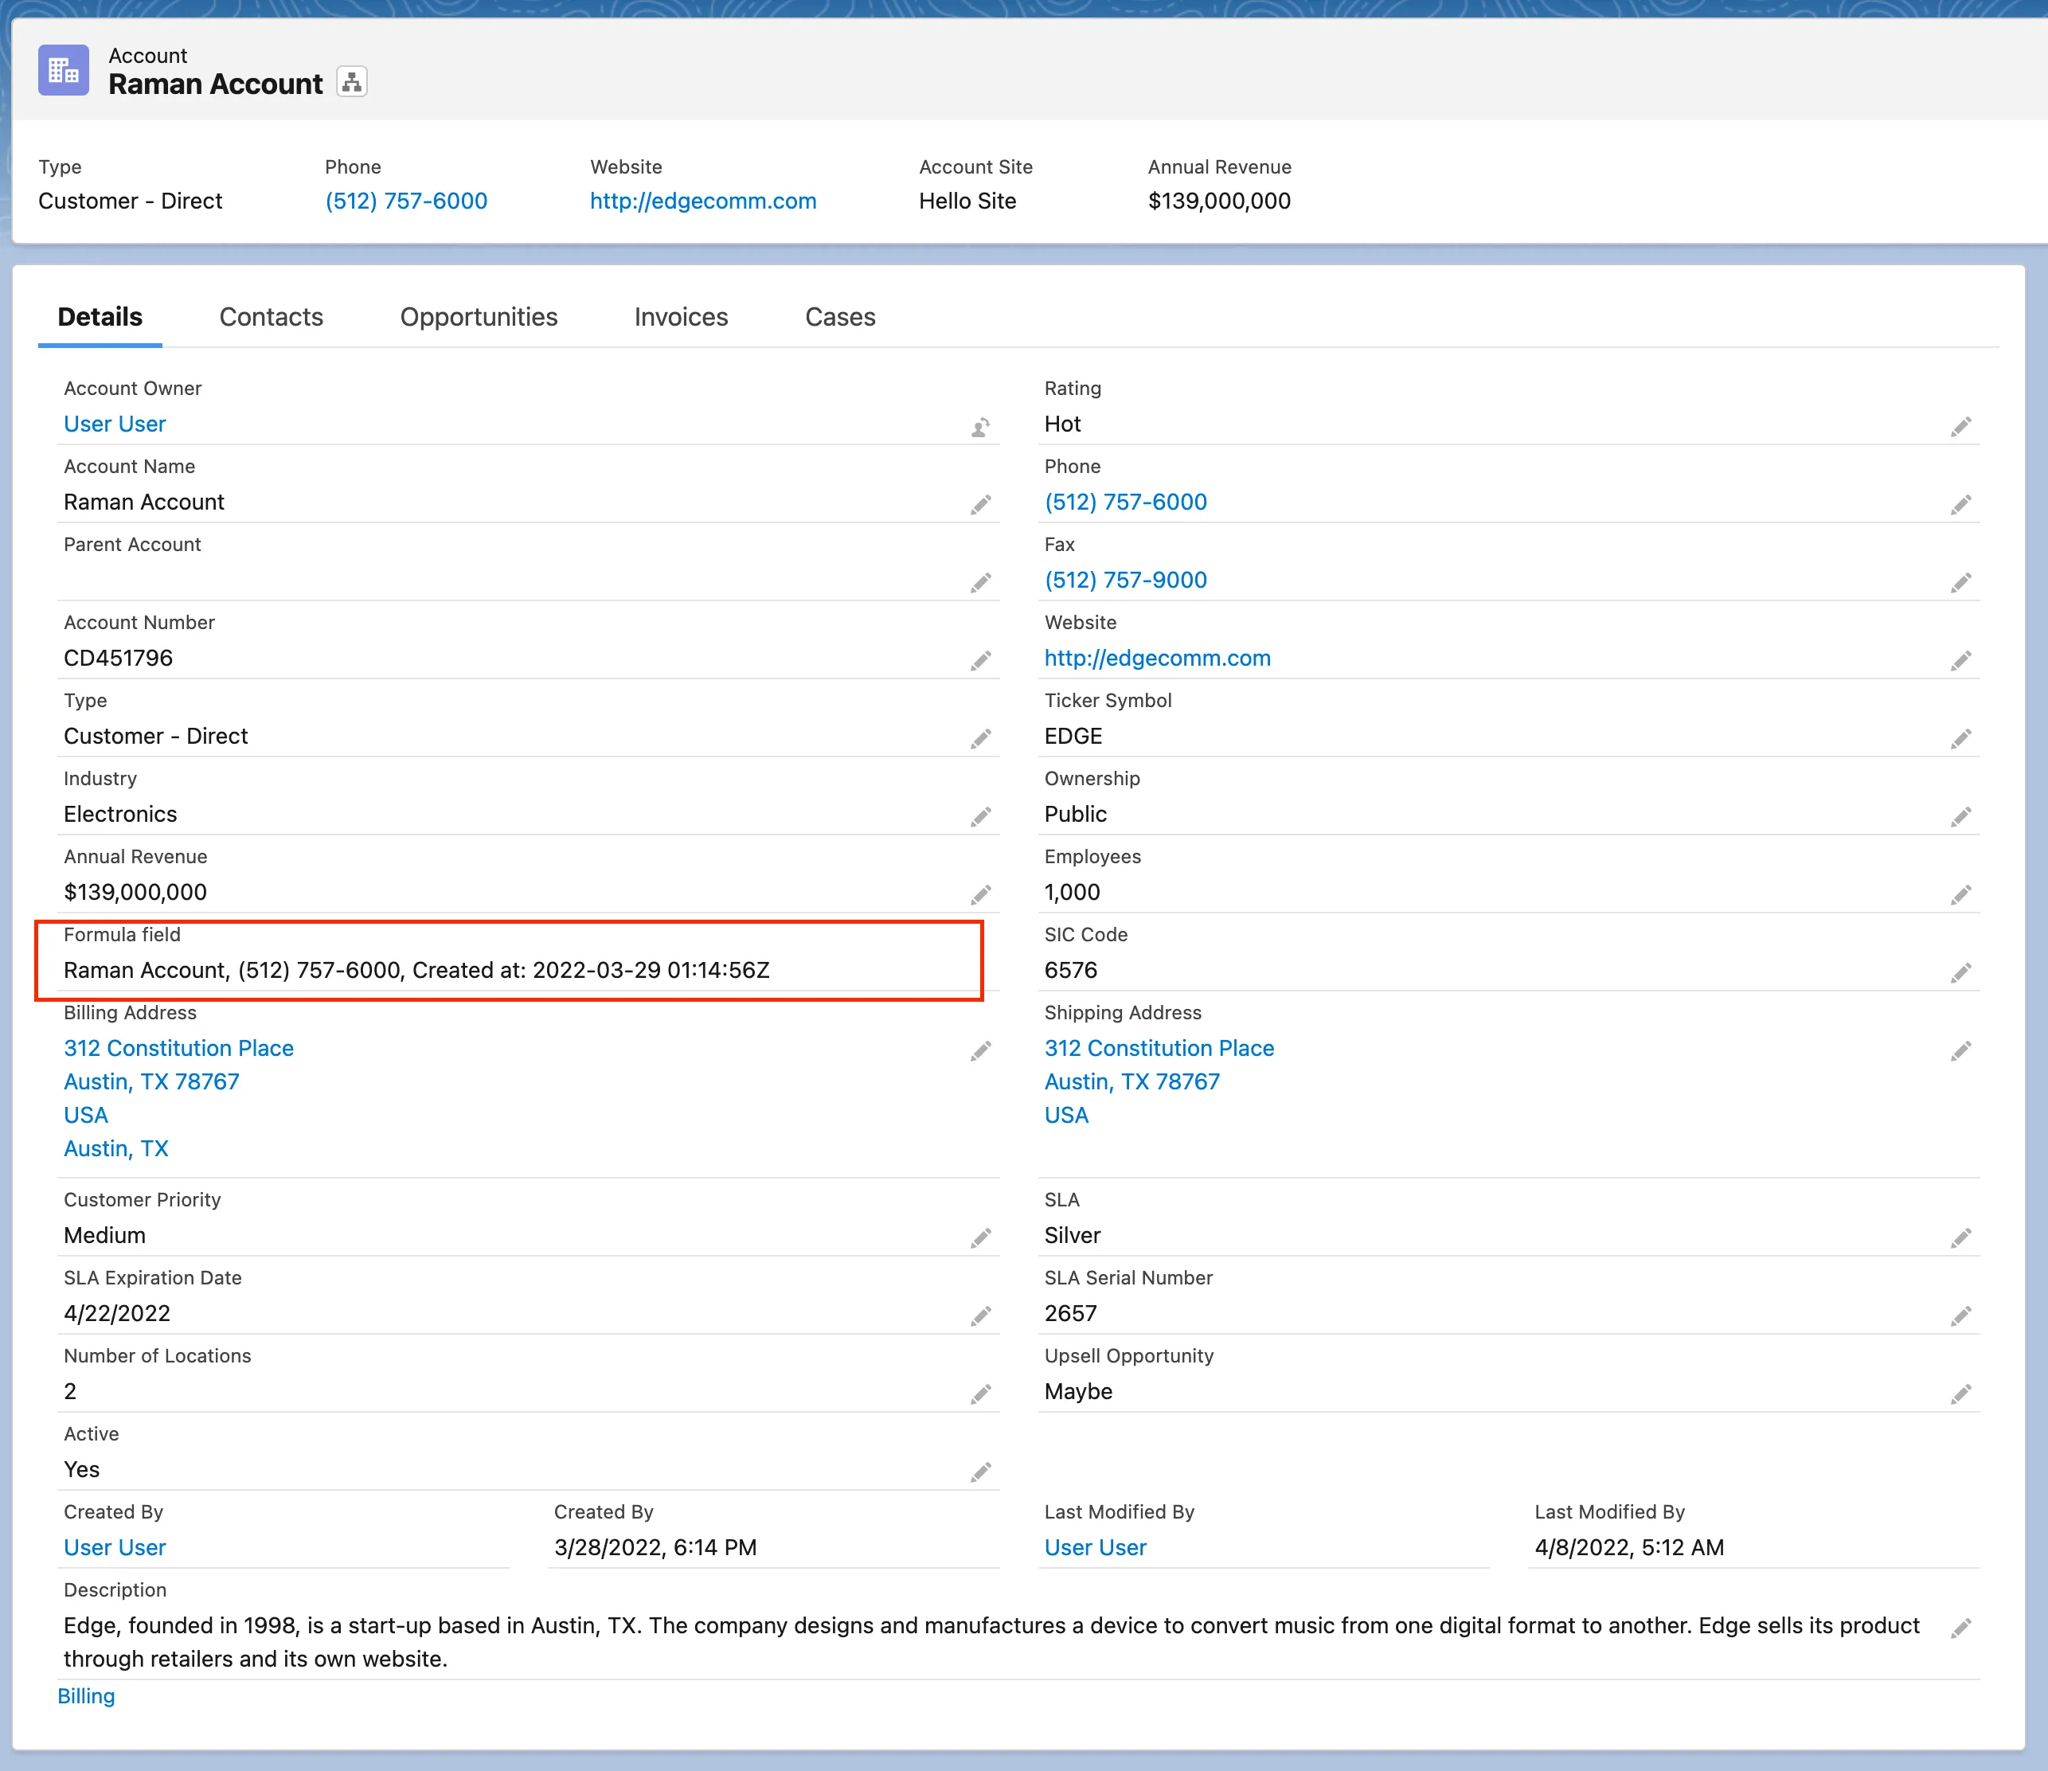2048x1771 pixels.
Task: Select the Invoices tab
Action: point(680,317)
